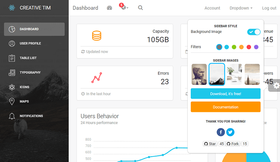Image resolution: width=280 pixels, height=162 pixels.
Task: Click the Table List clipboard icon
Action: pos(12,58)
